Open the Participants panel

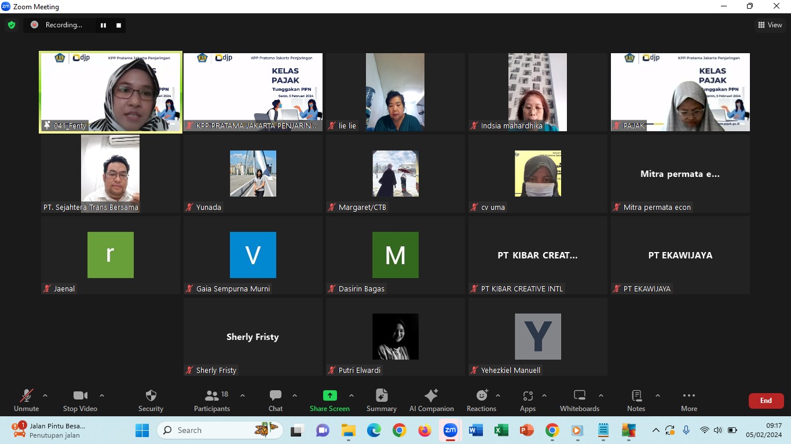coord(212,400)
